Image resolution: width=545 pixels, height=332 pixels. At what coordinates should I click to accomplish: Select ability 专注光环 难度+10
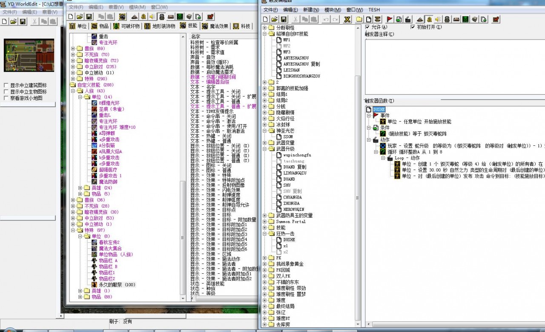(117, 127)
